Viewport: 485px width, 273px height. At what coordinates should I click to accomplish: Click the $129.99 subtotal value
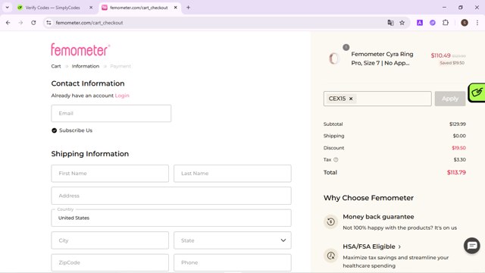[x=458, y=124]
